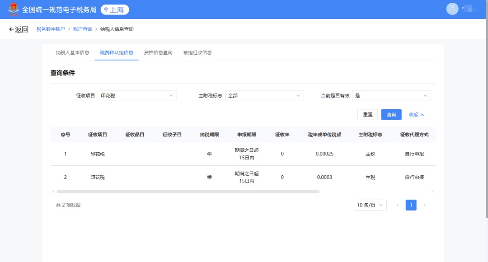
Task: Go to the next results page arrow
Action: coord(424,205)
